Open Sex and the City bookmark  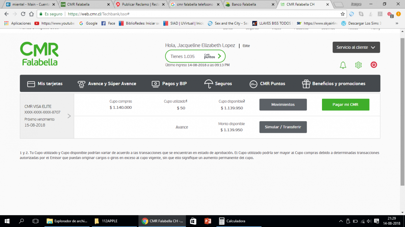pos(228,23)
